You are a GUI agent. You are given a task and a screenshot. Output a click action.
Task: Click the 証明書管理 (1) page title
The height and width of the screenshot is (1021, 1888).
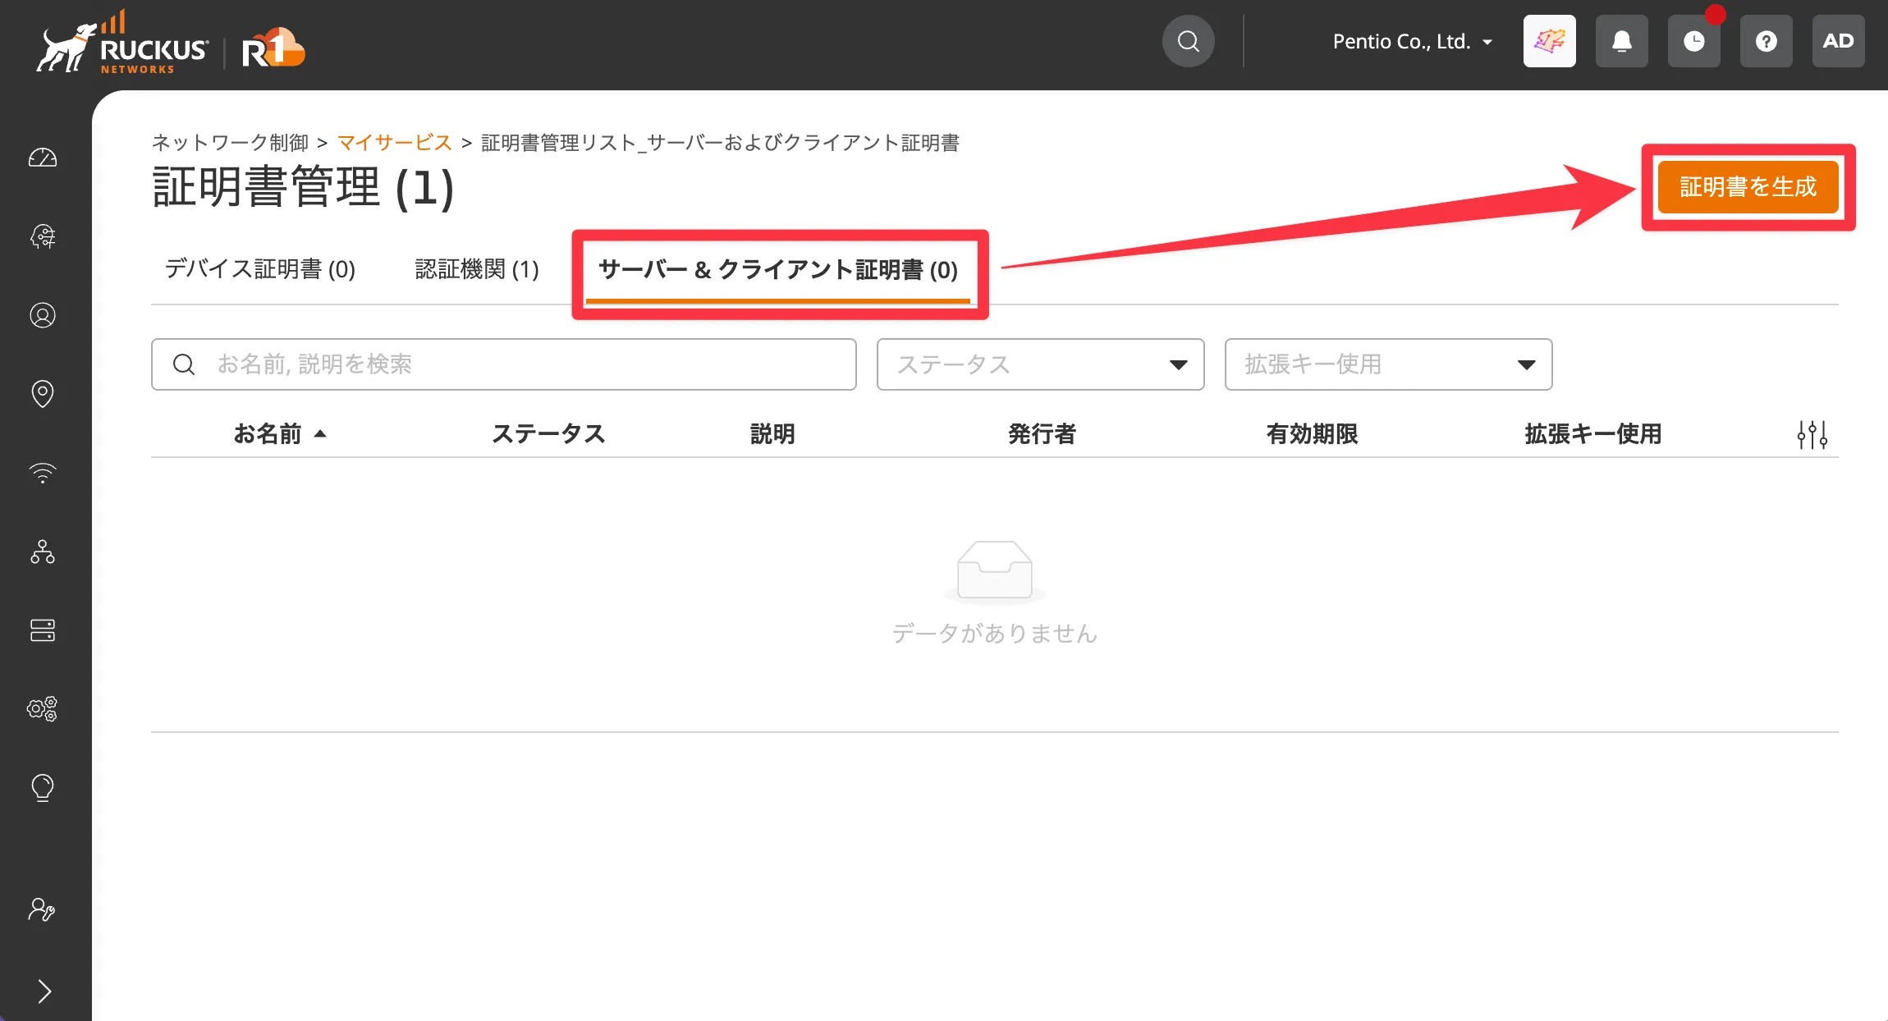tap(303, 187)
